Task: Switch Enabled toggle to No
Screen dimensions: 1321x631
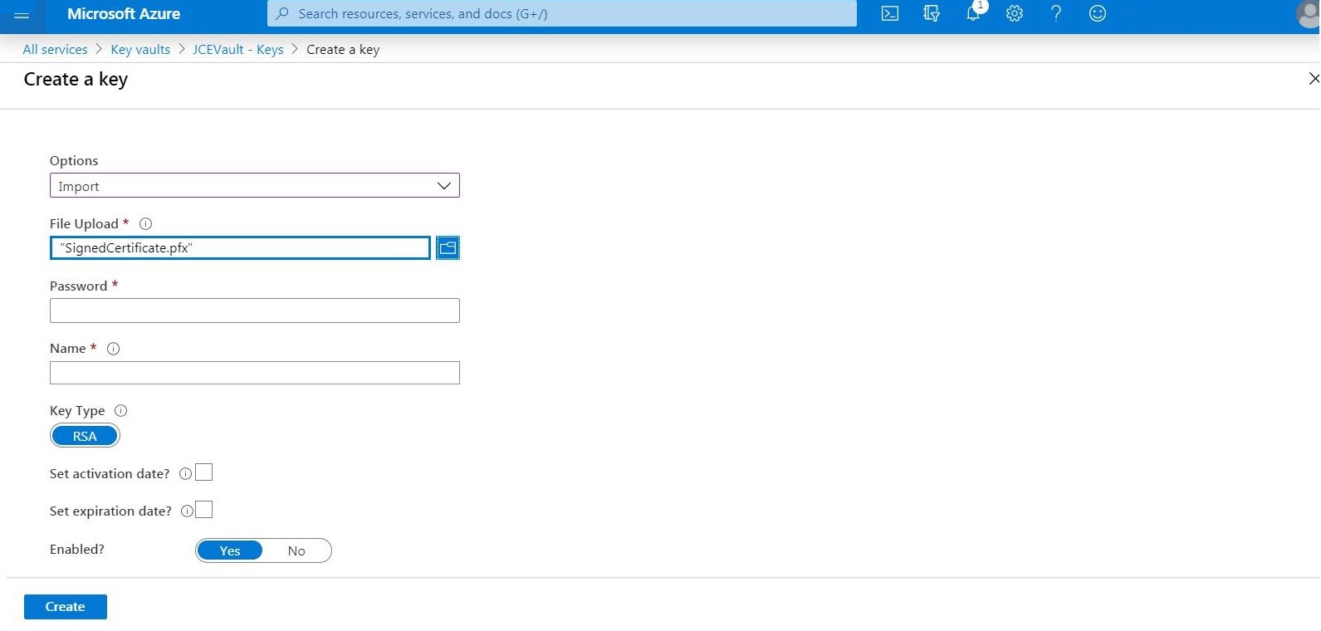Action: [296, 551]
